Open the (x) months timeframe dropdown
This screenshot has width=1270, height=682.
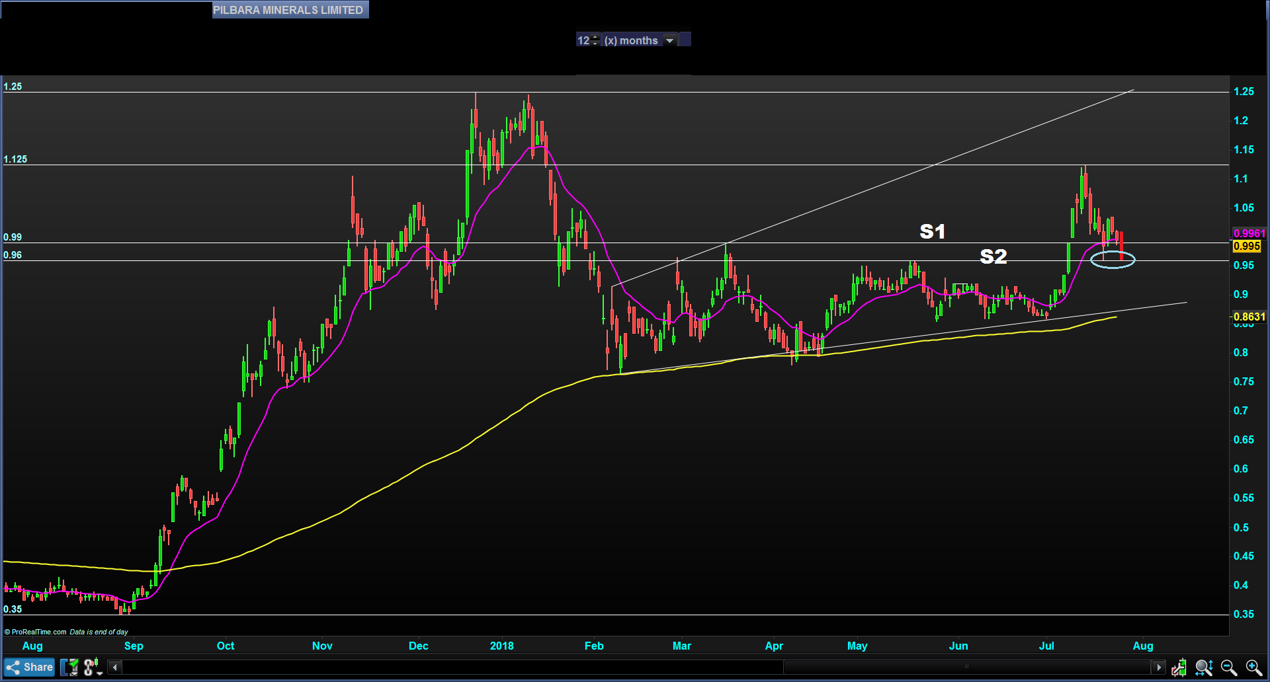(670, 40)
